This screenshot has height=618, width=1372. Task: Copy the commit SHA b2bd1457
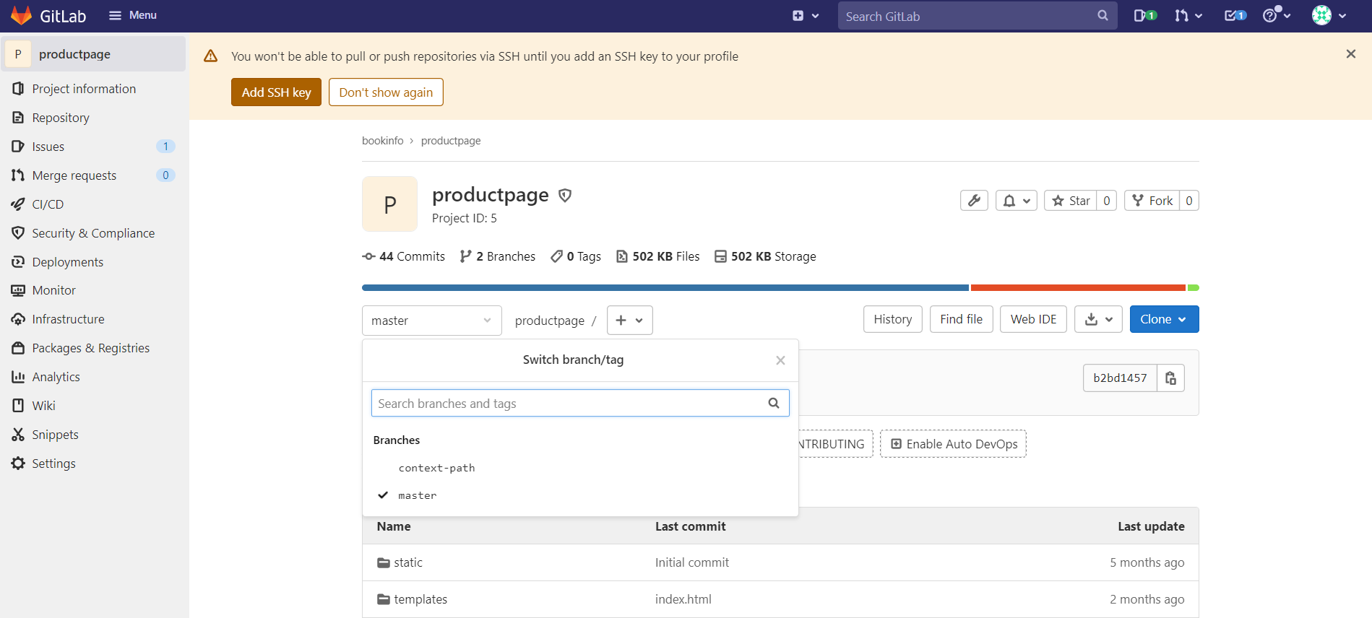tap(1170, 378)
